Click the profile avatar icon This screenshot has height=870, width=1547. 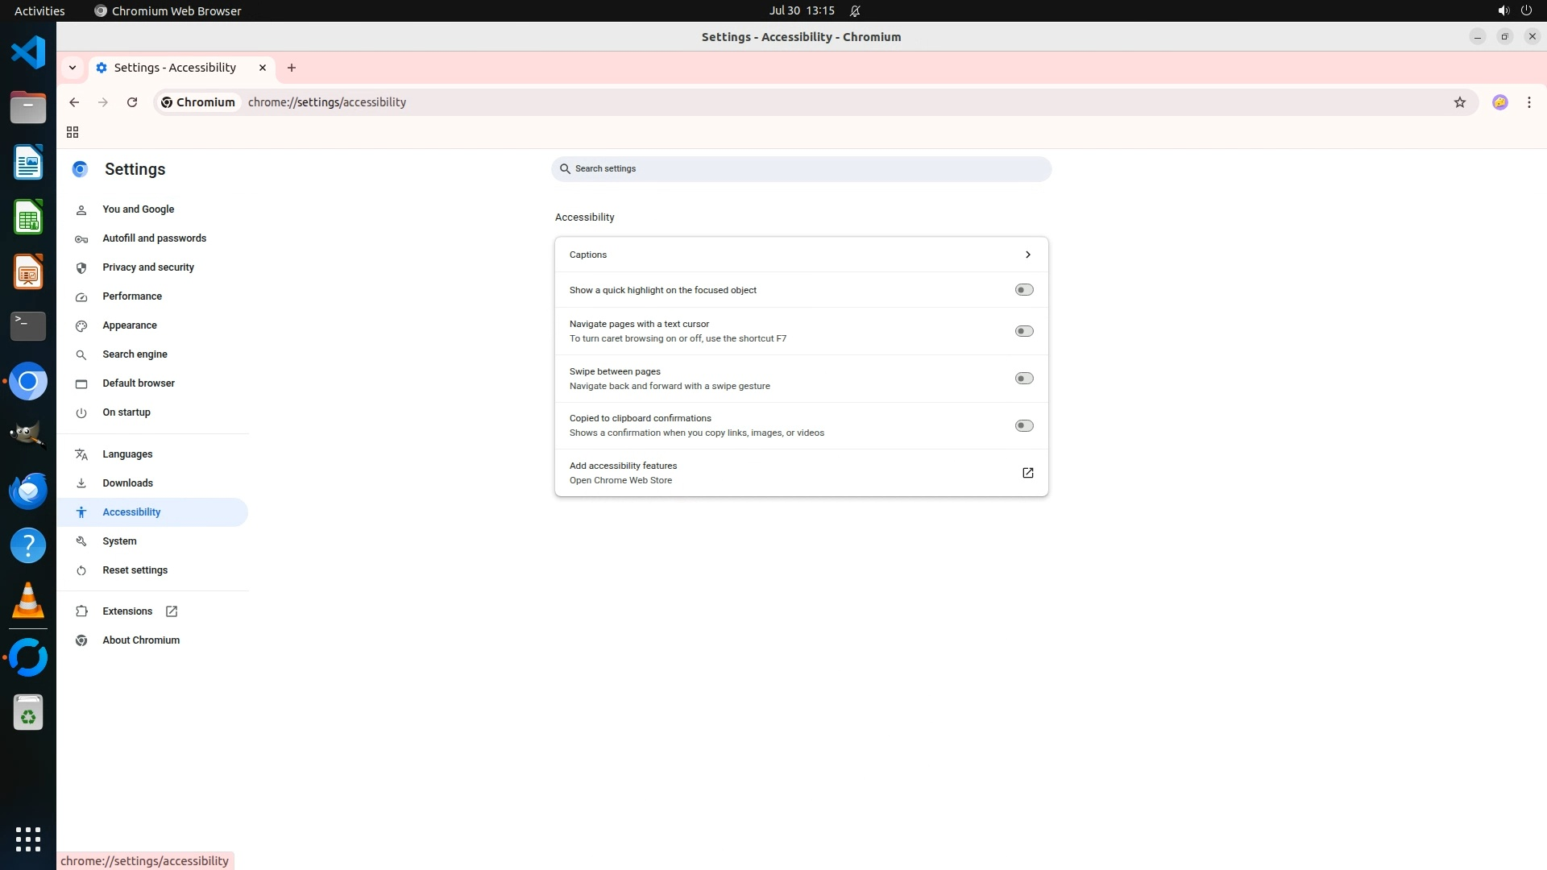(x=1499, y=102)
